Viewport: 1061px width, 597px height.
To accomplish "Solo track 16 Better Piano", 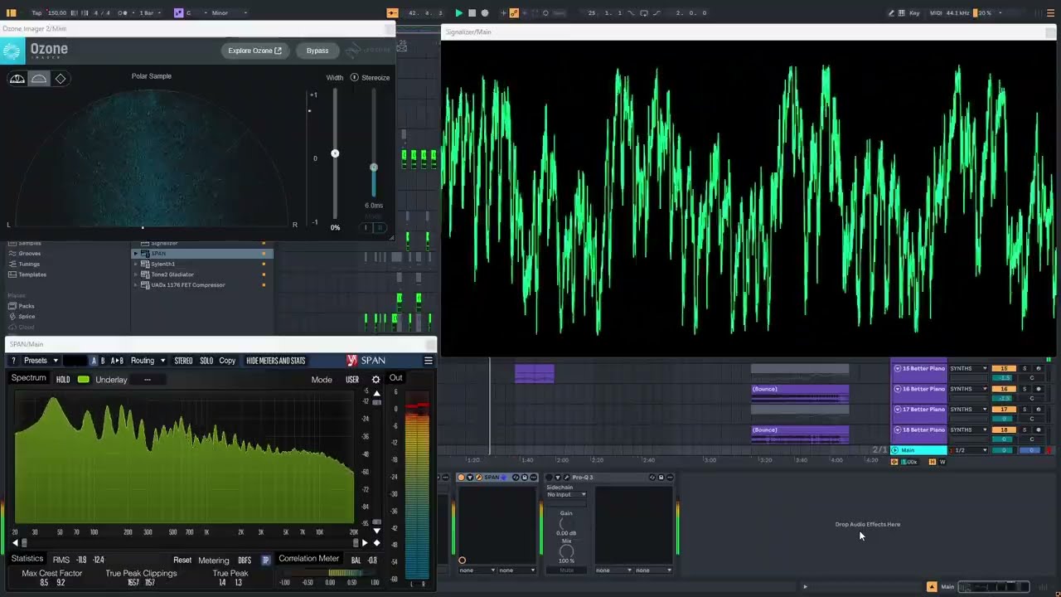I will (1025, 389).
